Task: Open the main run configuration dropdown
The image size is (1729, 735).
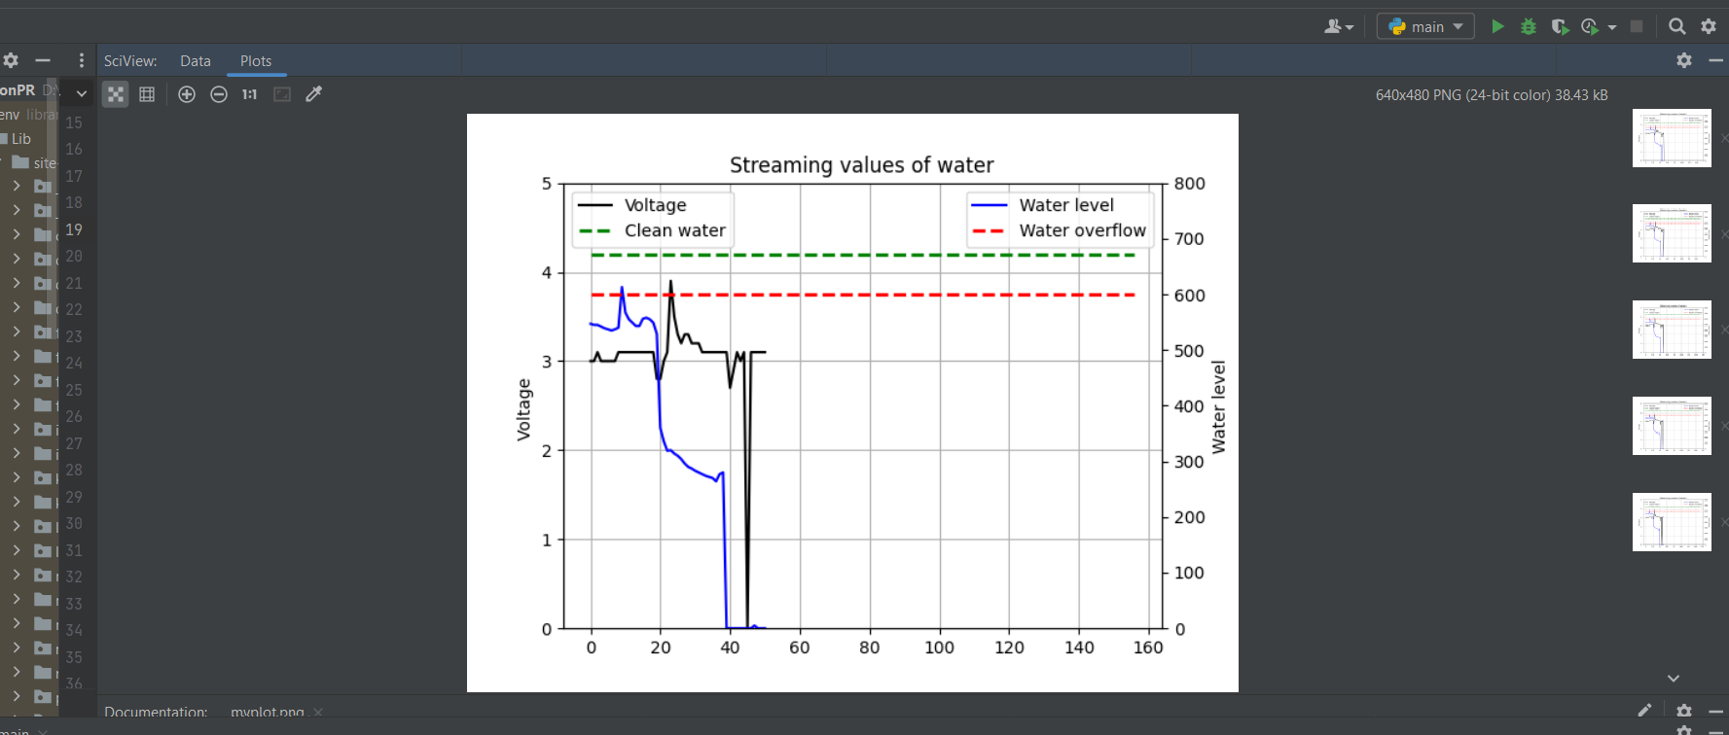Action: tap(1425, 26)
